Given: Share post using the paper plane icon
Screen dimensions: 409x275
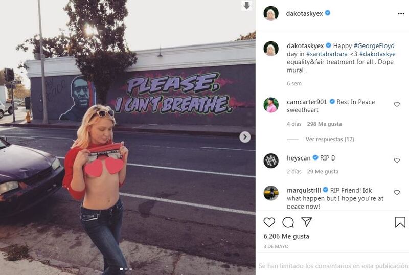Looking at the screenshot, I should 306,222.
